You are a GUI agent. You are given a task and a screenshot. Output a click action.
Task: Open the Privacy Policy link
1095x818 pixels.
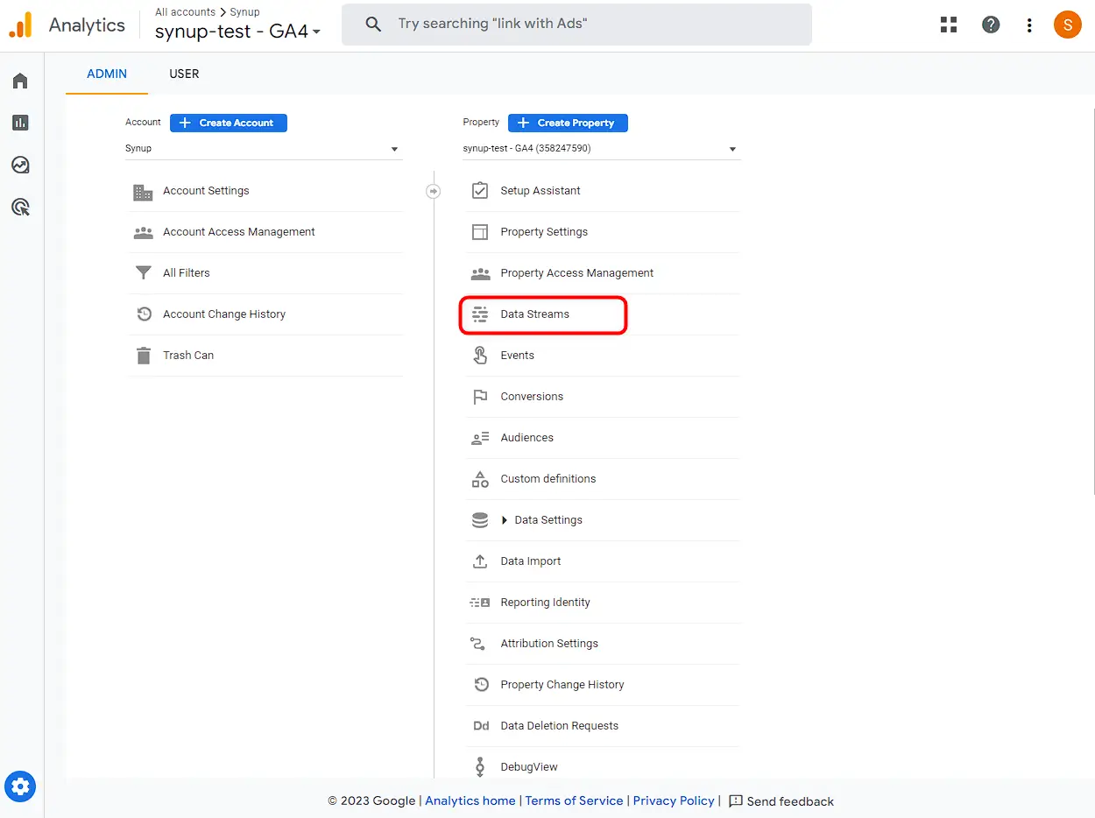click(674, 800)
